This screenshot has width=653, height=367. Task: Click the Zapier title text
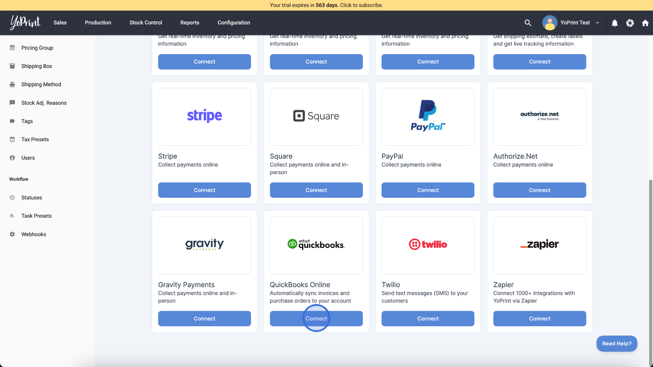click(x=503, y=285)
